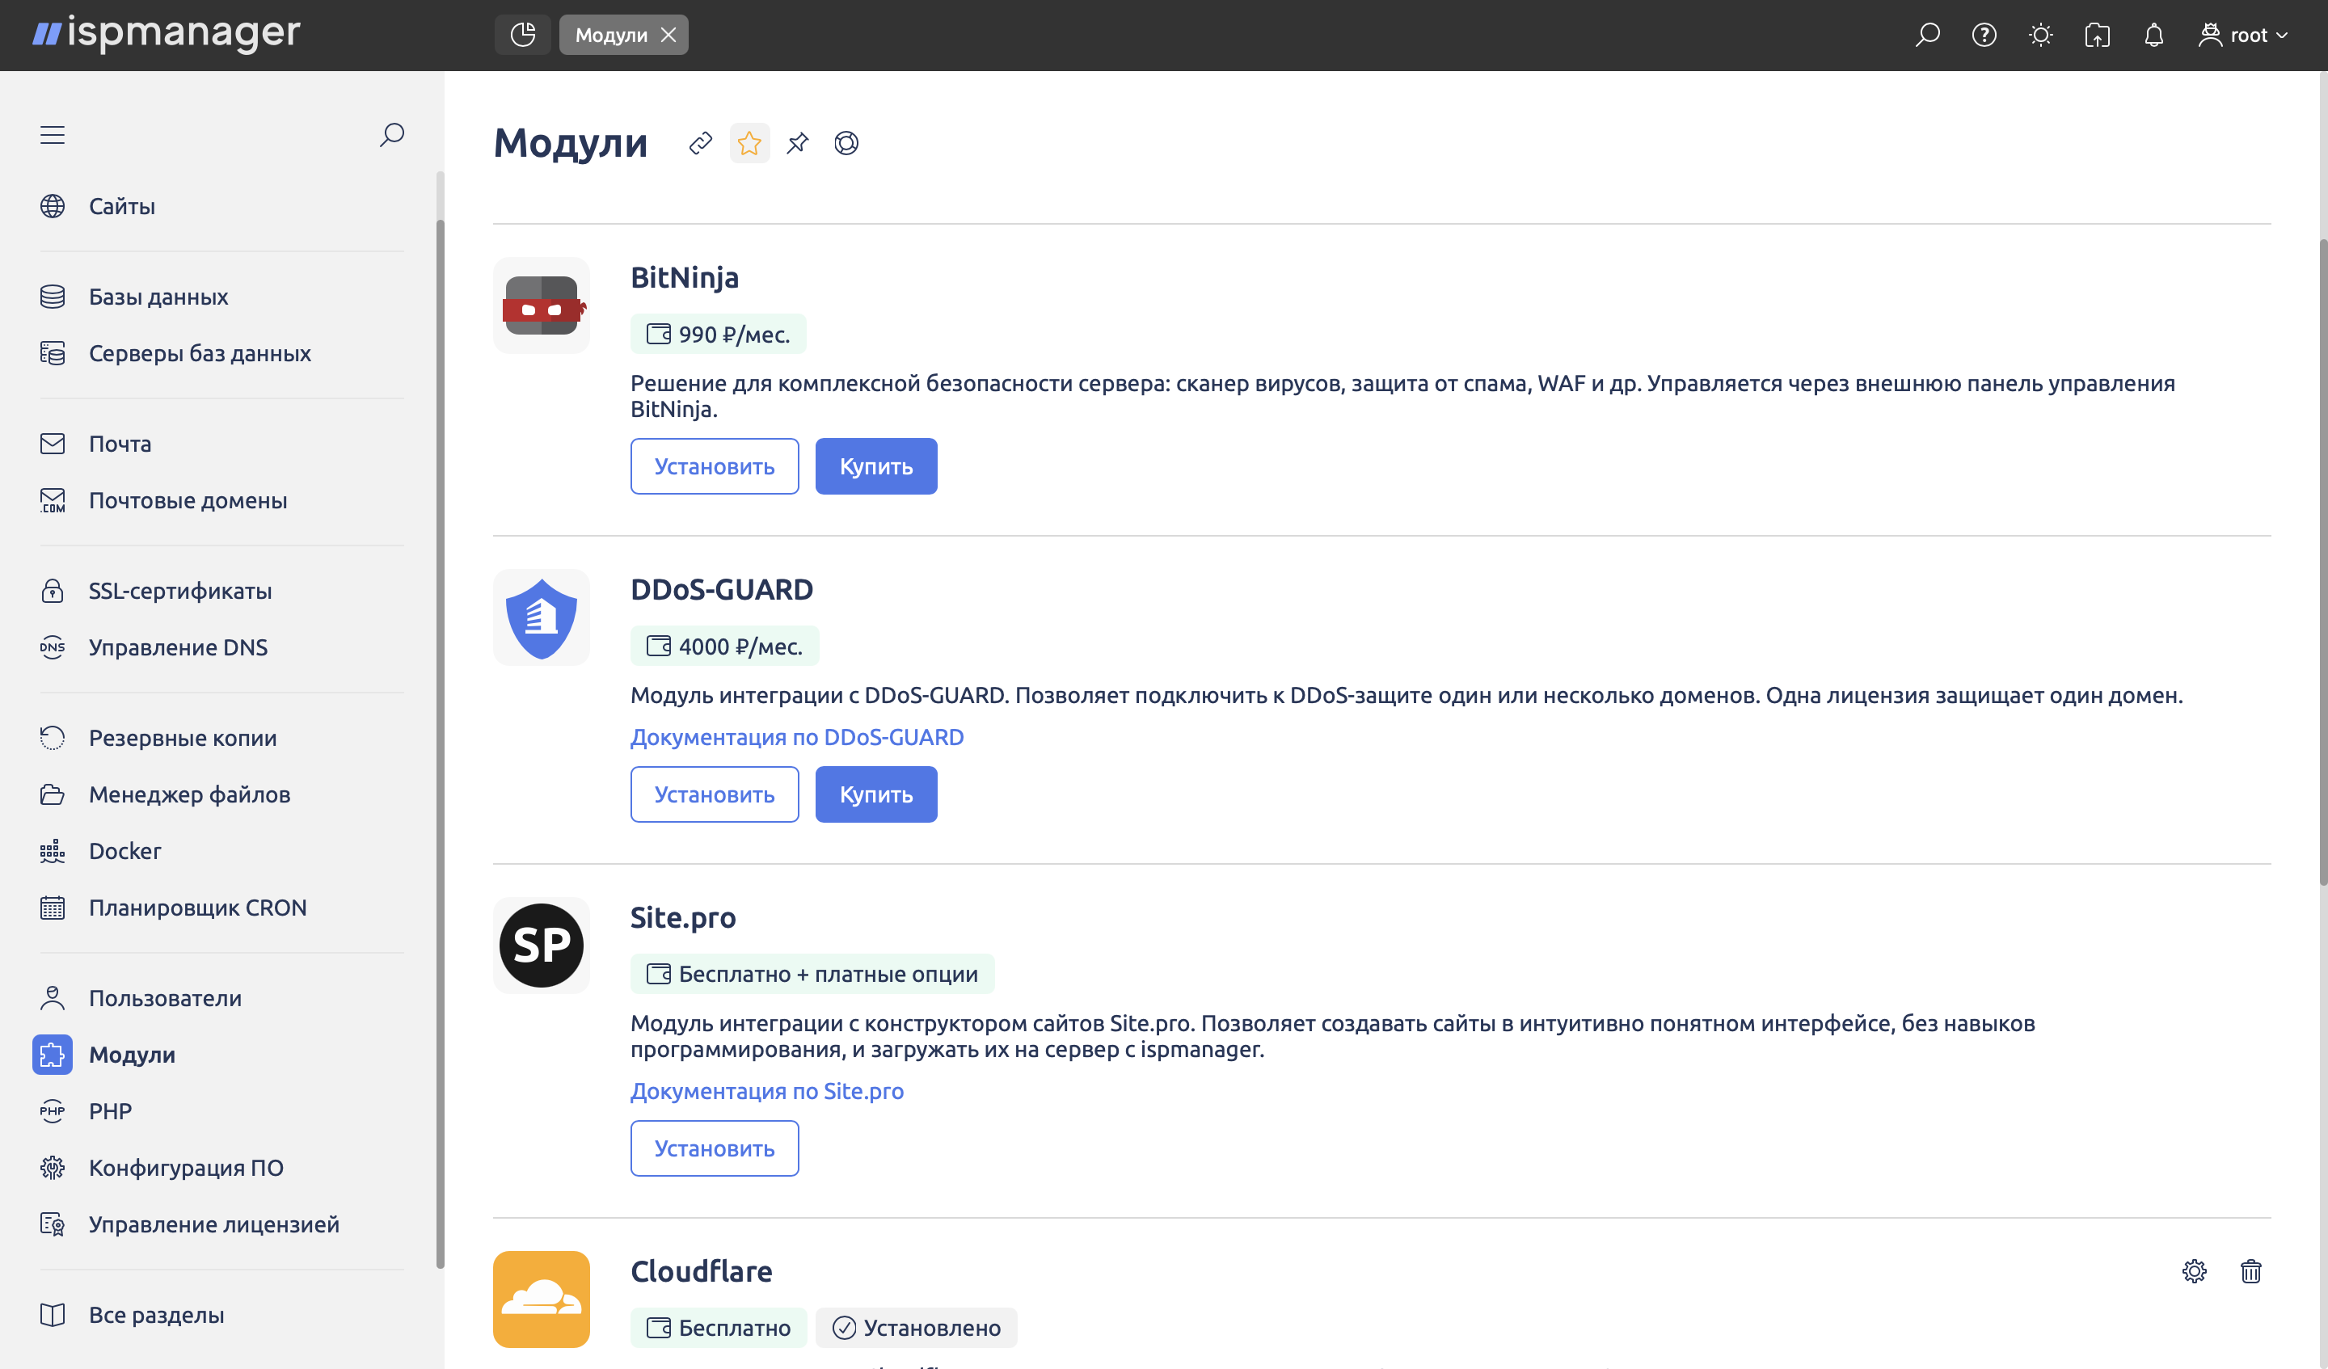Click the 4000 ₽/мес. price tag
The width and height of the screenshot is (2328, 1369).
724,646
